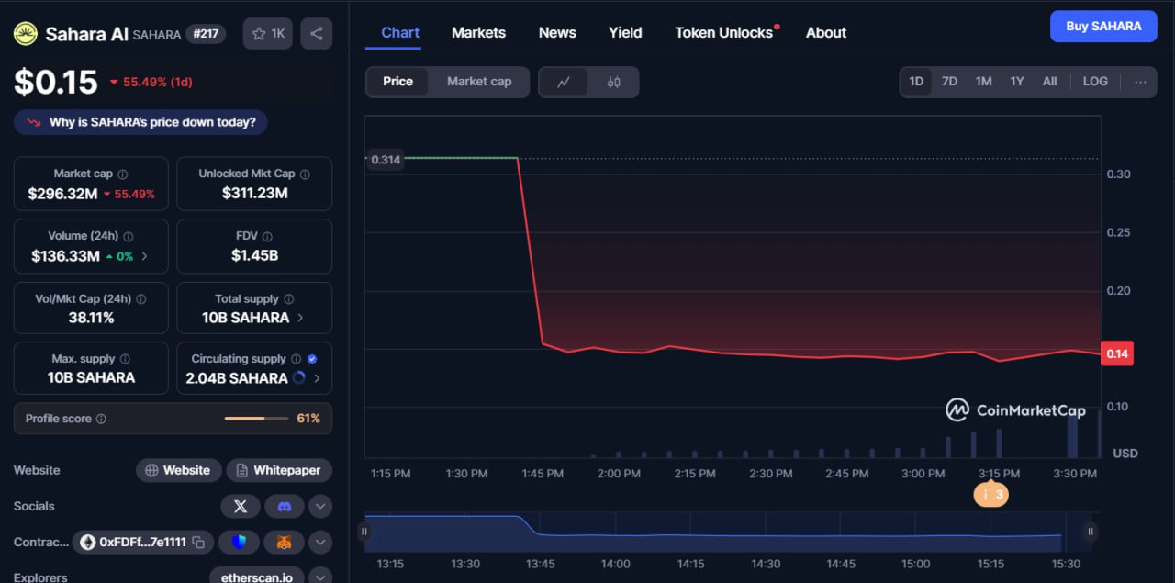Screen dimensions: 1175x583
Task: Open the Token Unlocks tab
Action: point(724,32)
